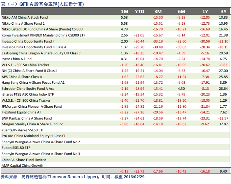Click the 1M value 4.79 in the Nikko Listed IDX row

tap(124, 29)
